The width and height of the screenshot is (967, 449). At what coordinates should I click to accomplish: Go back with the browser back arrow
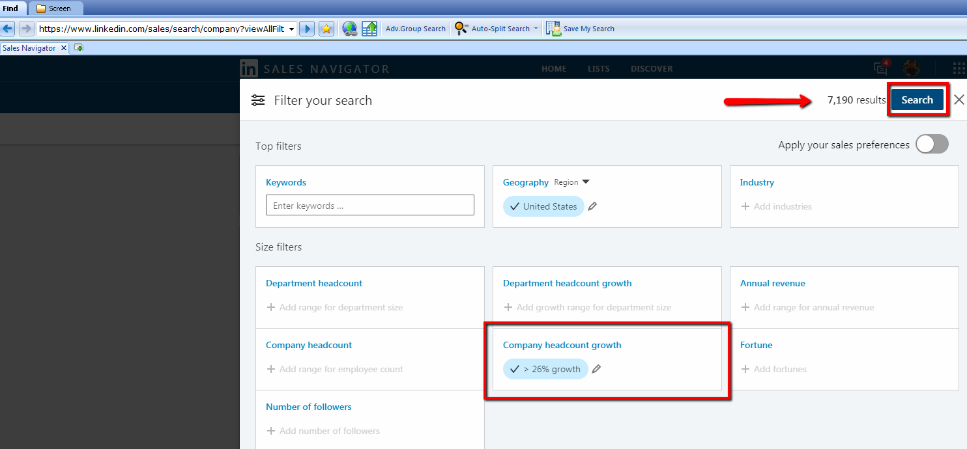(8, 29)
